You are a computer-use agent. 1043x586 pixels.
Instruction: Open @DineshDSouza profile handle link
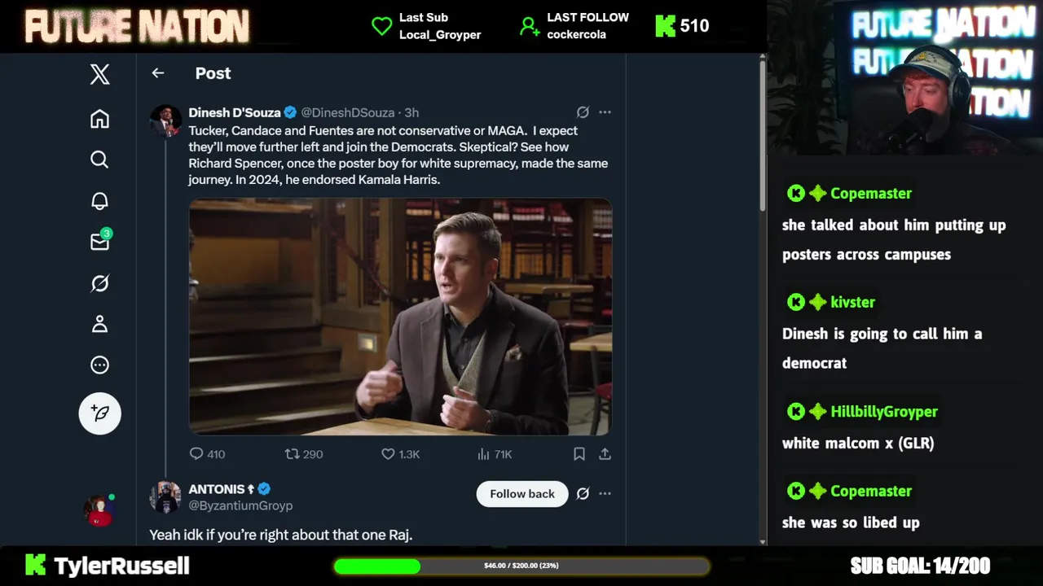[x=348, y=112]
